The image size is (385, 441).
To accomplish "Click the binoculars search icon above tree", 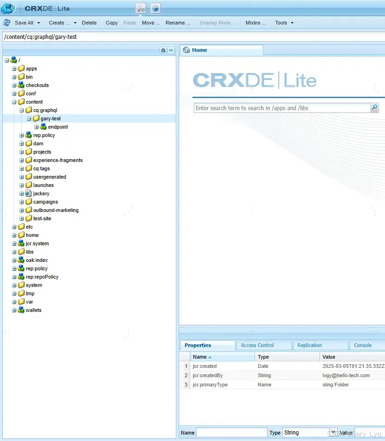I will 163,50.
